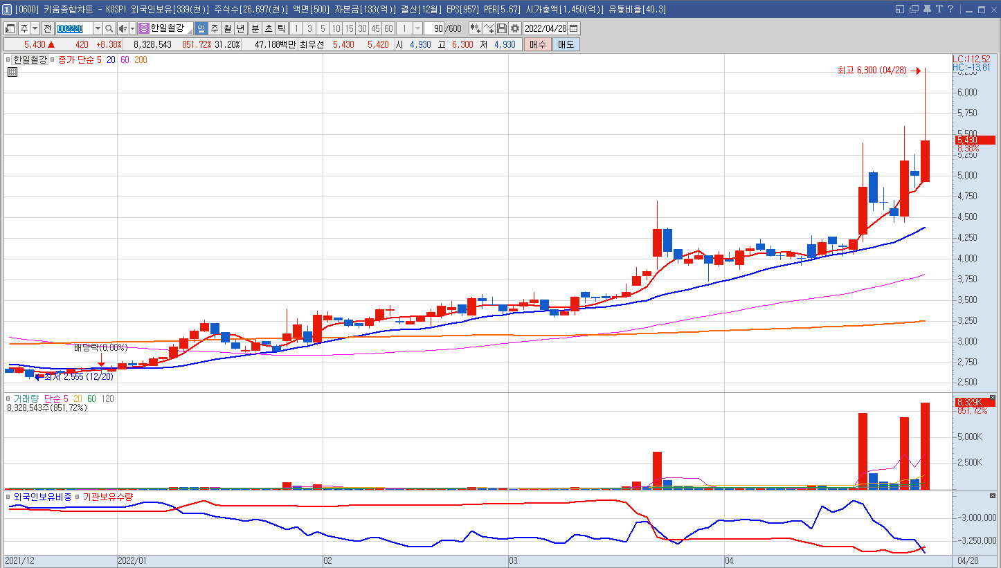
Task: Click the side panel toggle icon at toolbar start
Action: tap(10, 28)
